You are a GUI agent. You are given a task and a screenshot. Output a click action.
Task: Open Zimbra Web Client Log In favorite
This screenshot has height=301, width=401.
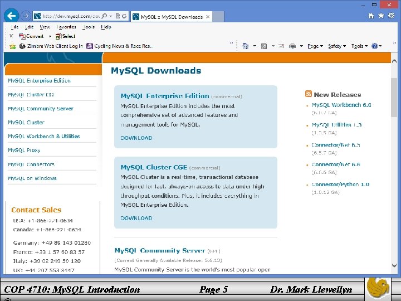click(x=51, y=46)
